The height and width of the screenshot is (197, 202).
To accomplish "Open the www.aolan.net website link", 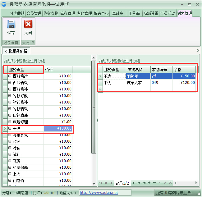I will click(x=99, y=192).
